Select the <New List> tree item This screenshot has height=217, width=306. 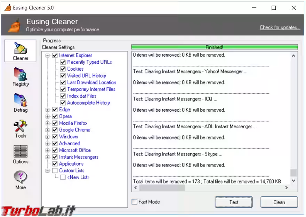pyautogui.click(x=78, y=177)
